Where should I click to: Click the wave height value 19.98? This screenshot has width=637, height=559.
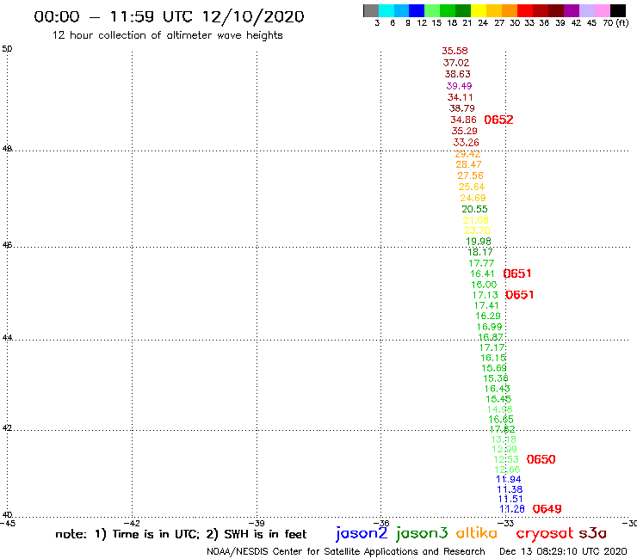[x=479, y=242]
